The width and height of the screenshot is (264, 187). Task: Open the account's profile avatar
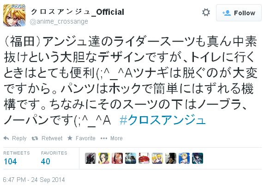(x=14, y=15)
